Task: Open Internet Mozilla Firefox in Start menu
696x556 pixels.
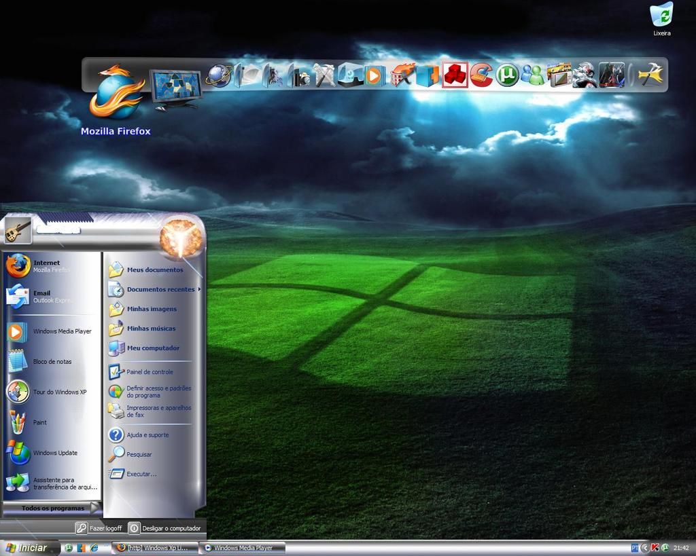Action: click(x=52, y=266)
